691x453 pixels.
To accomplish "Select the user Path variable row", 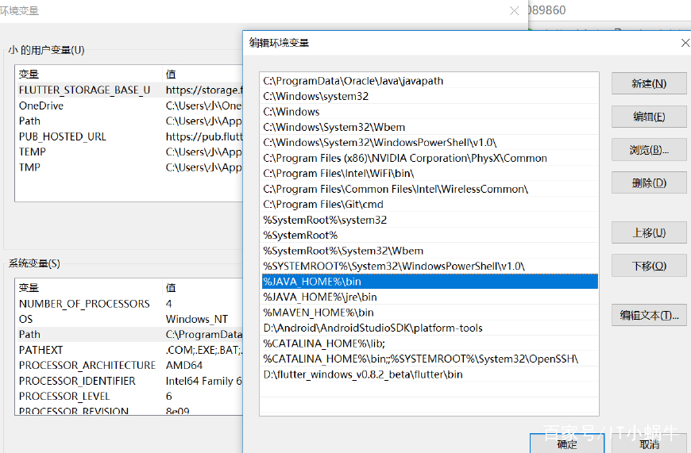I will pos(130,121).
